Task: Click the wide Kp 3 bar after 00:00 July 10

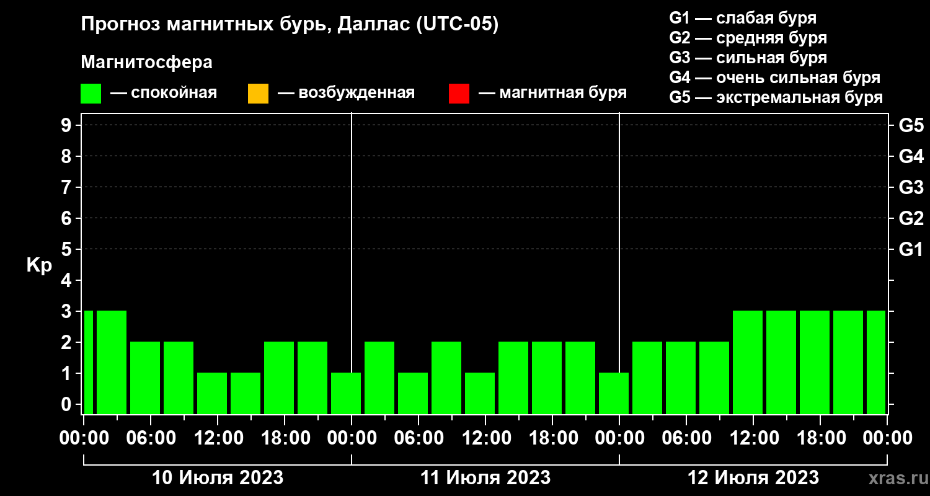Action: pyautogui.click(x=112, y=362)
